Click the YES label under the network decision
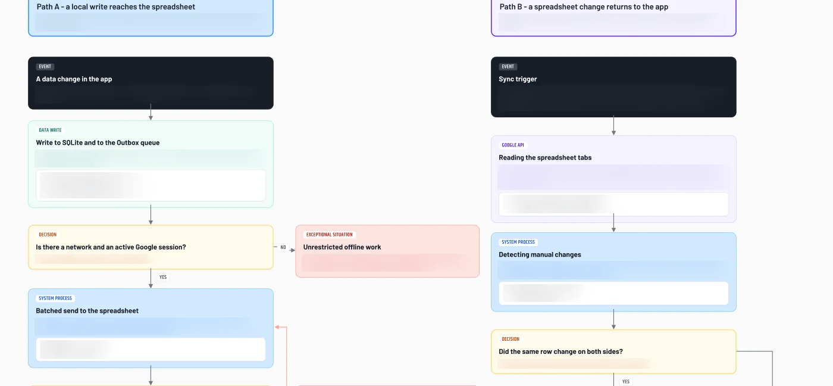833x386 pixels. 163,277
